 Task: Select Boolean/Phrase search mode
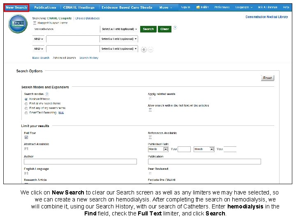point(26,99)
